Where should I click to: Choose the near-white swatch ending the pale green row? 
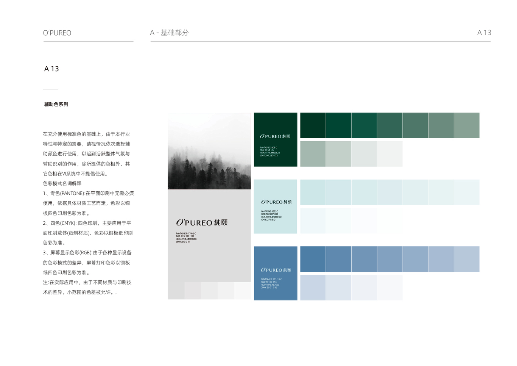390,154
